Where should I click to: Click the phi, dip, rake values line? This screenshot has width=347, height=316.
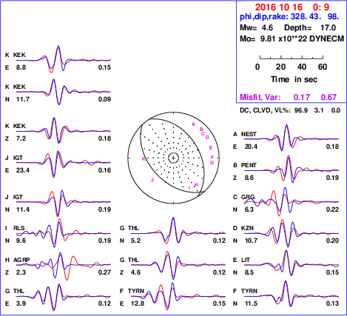[289, 17]
